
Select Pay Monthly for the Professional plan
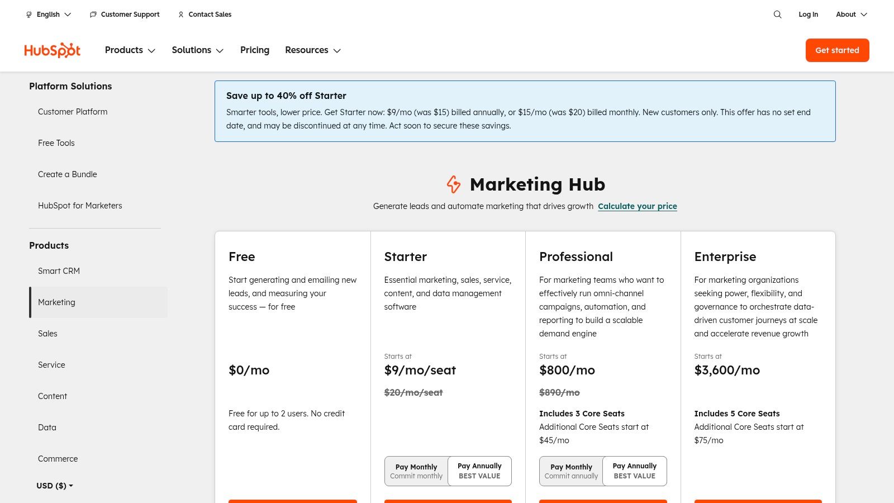pyautogui.click(x=571, y=471)
